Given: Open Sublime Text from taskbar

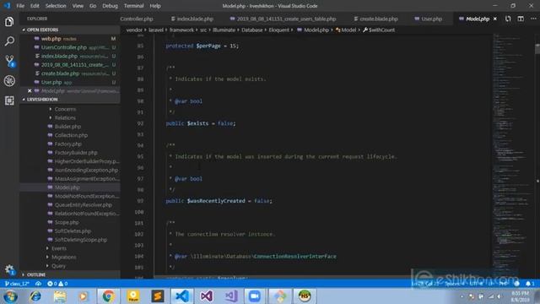Looking at the screenshot, I should coord(158,296).
